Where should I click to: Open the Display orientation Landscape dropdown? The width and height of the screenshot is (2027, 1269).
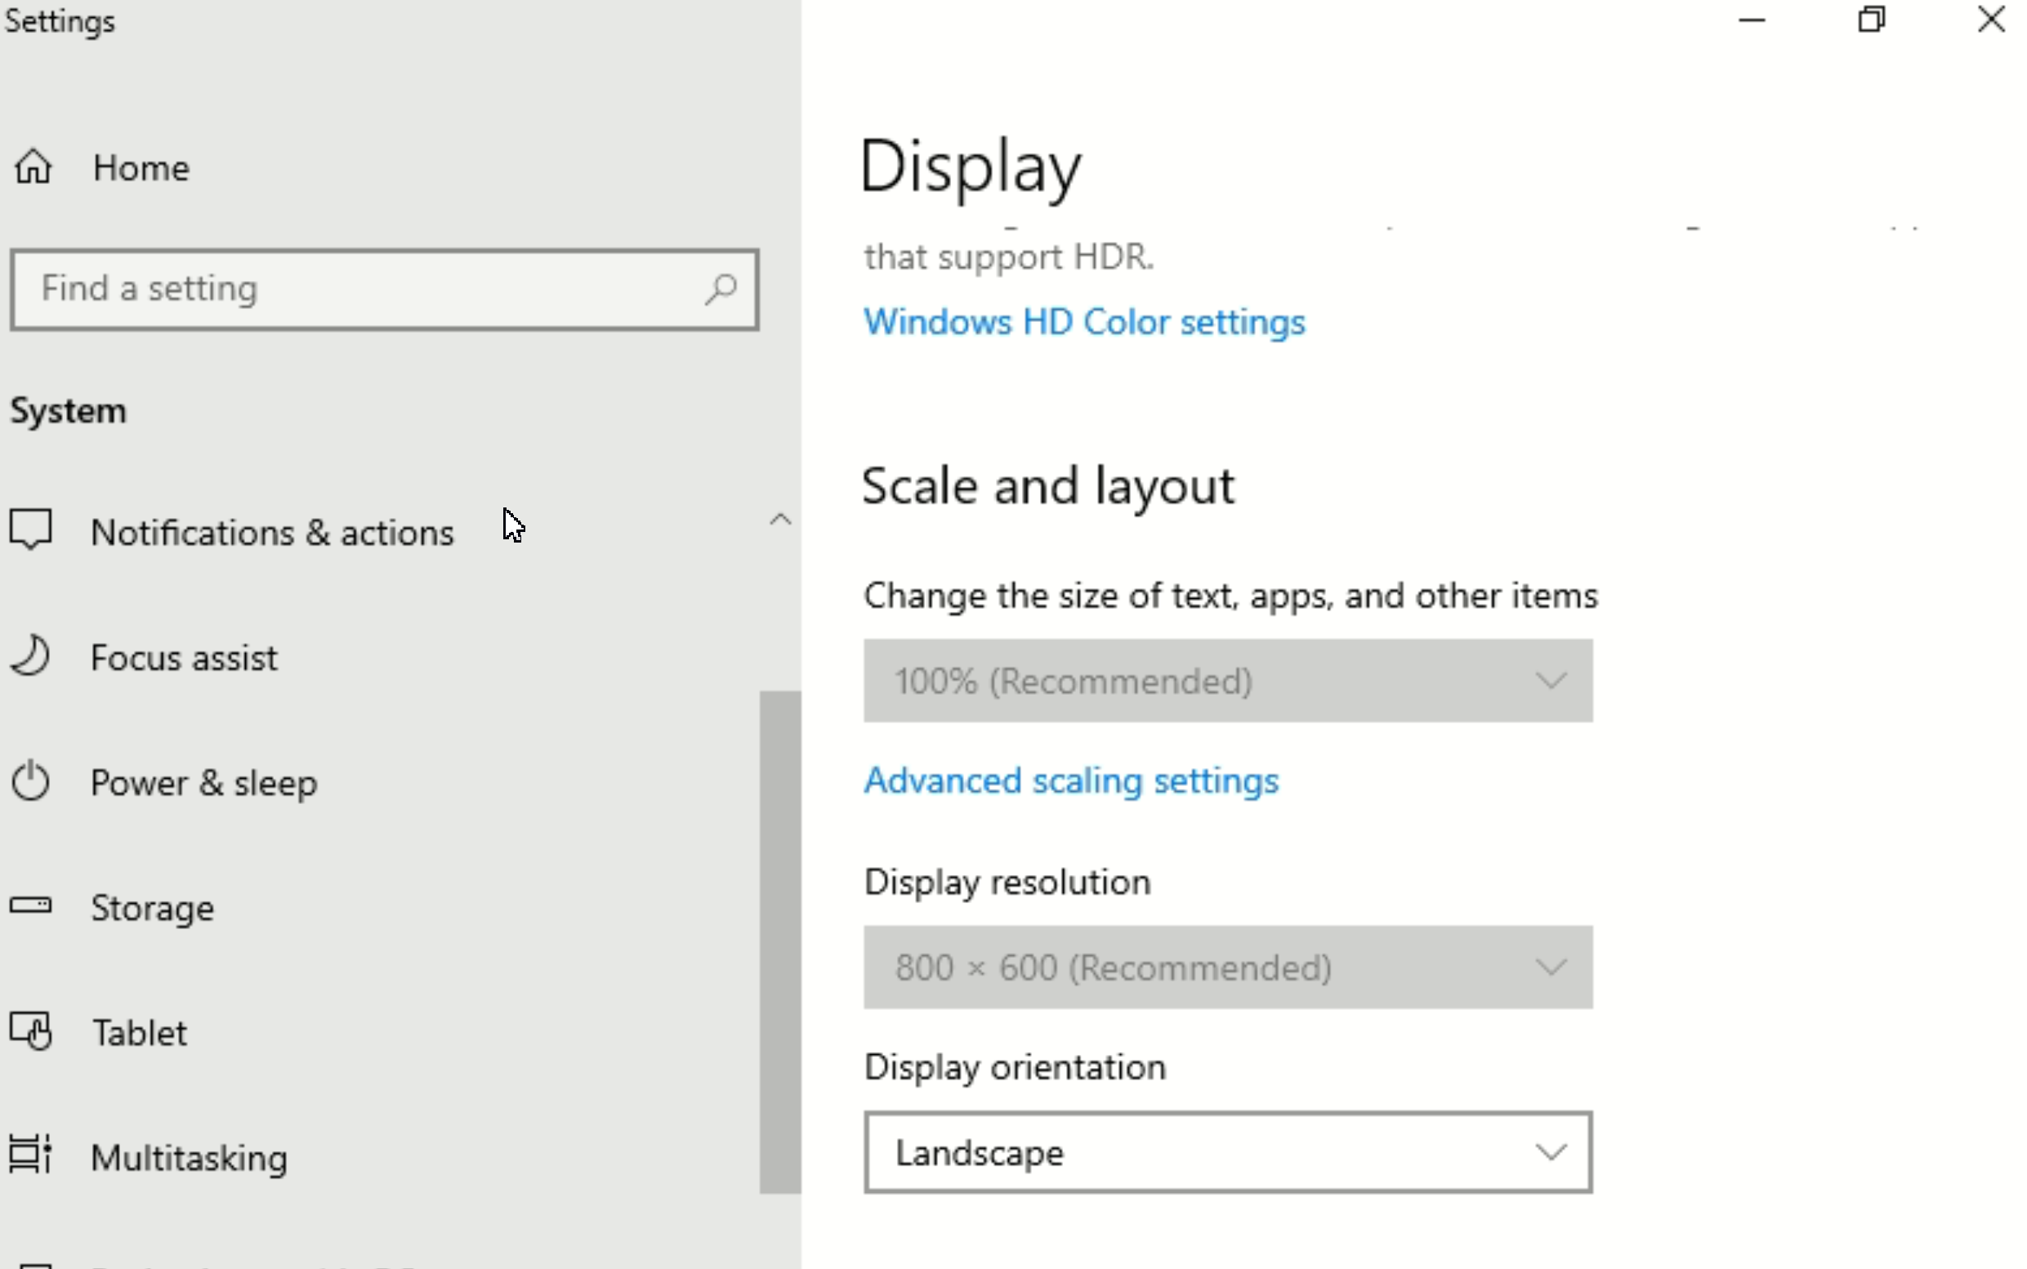tap(1227, 1152)
